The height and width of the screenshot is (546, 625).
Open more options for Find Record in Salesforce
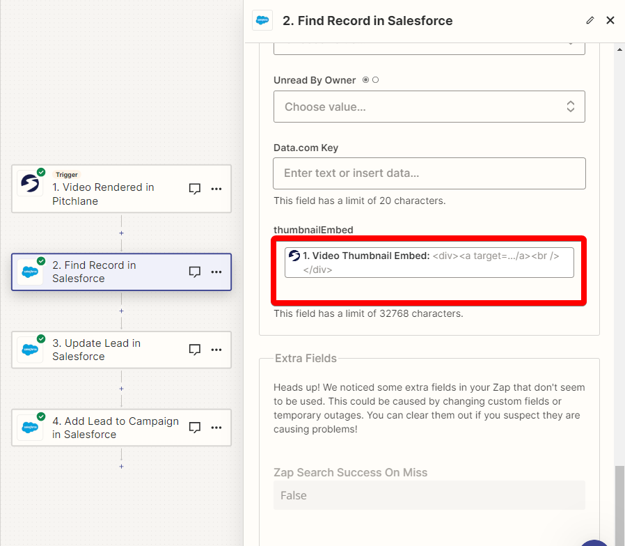pos(216,272)
